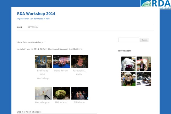The height and width of the screenshot is (114, 171).
Task: Click the Workshopper caption link
Action: pyautogui.click(x=43, y=102)
